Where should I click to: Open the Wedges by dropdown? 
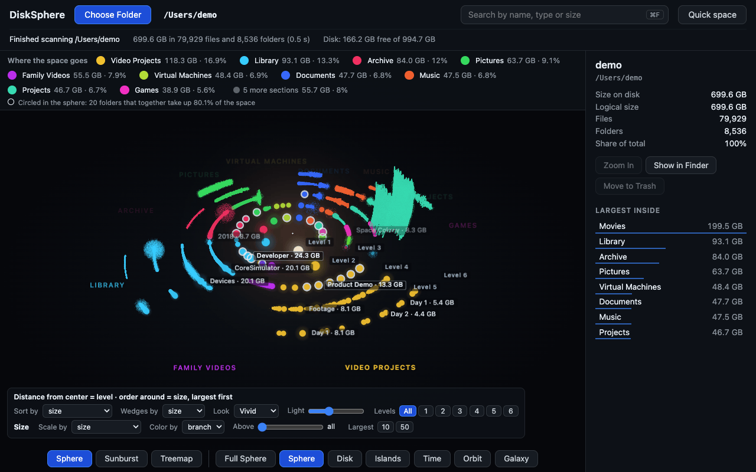click(183, 411)
